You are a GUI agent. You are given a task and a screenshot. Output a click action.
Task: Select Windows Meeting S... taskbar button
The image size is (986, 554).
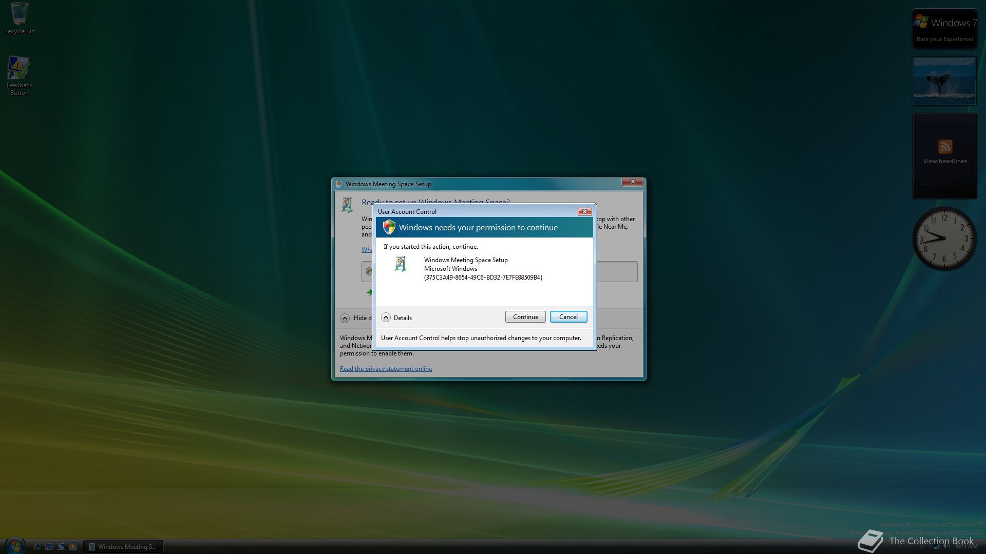(x=123, y=547)
